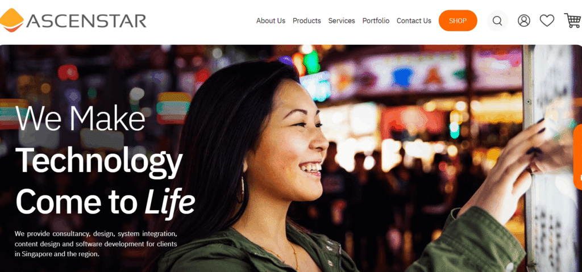Open the Portfolio navigation link
Screen dimensions: 582x272
(x=376, y=21)
